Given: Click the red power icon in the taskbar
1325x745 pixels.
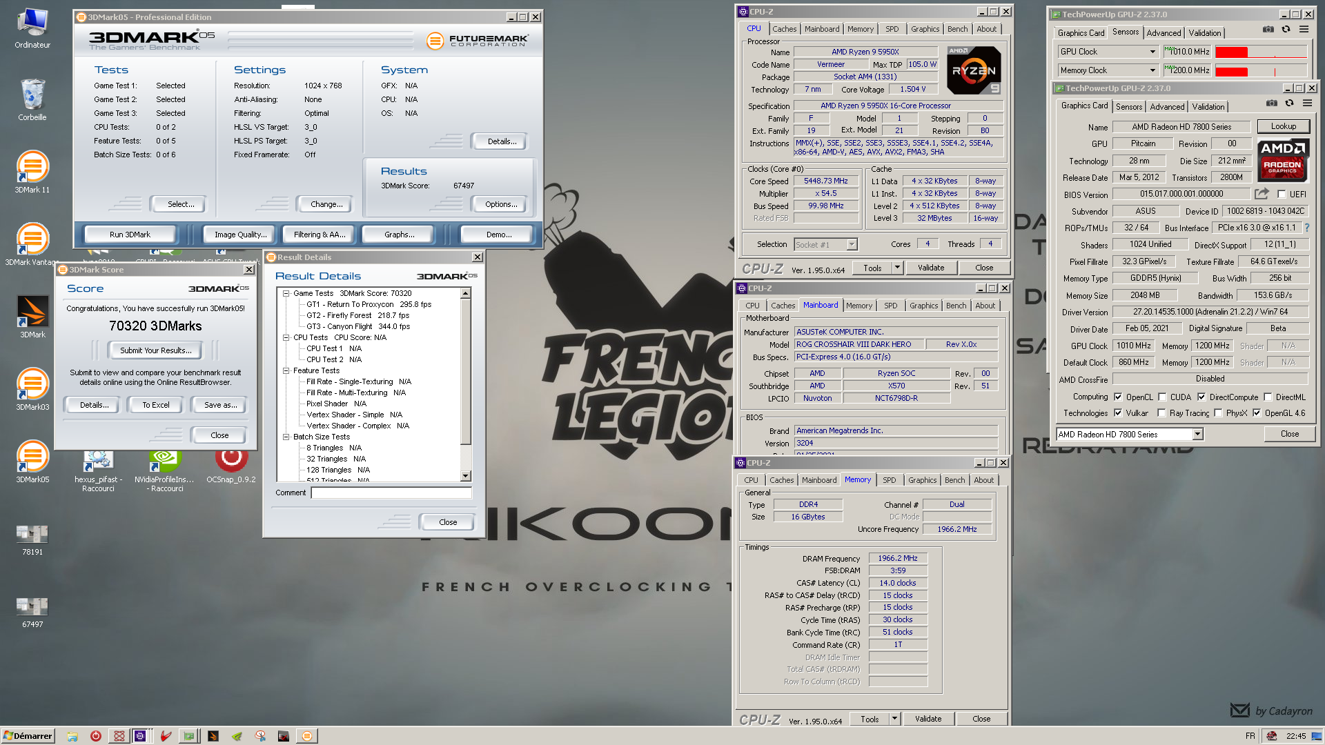Looking at the screenshot, I should [x=96, y=736].
